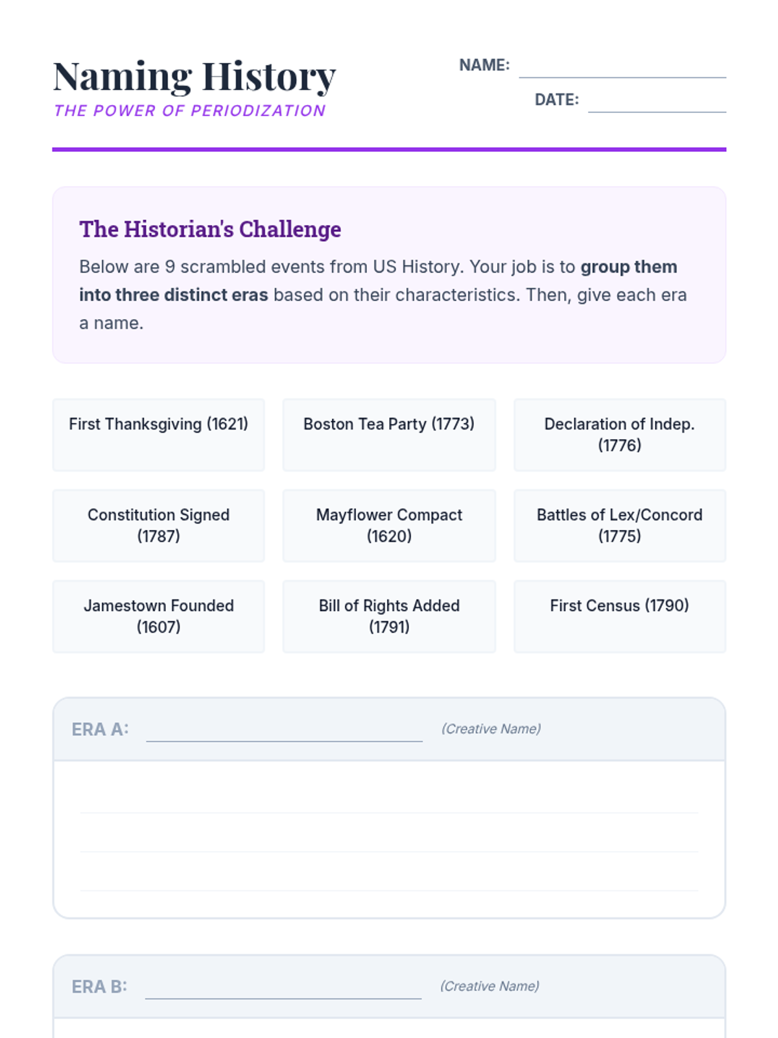Pick the Declaration of Indep. (1776) card
The height and width of the screenshot is (1038, 778).
tap(619, 435)
